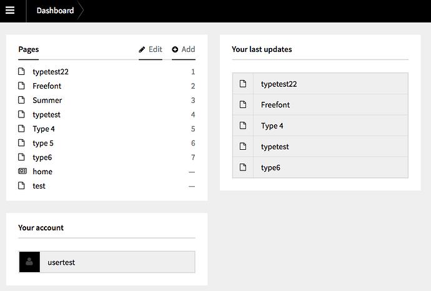
Task: Open the Pages heading link
Action: click(x=29, y=49)
